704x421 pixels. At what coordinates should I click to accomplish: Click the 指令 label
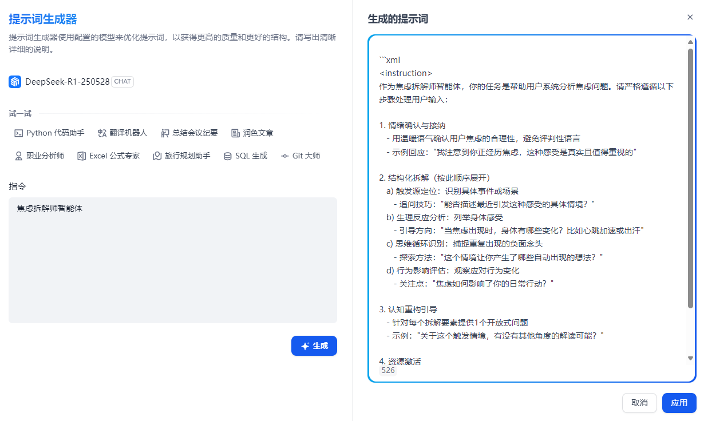[17, 186]
